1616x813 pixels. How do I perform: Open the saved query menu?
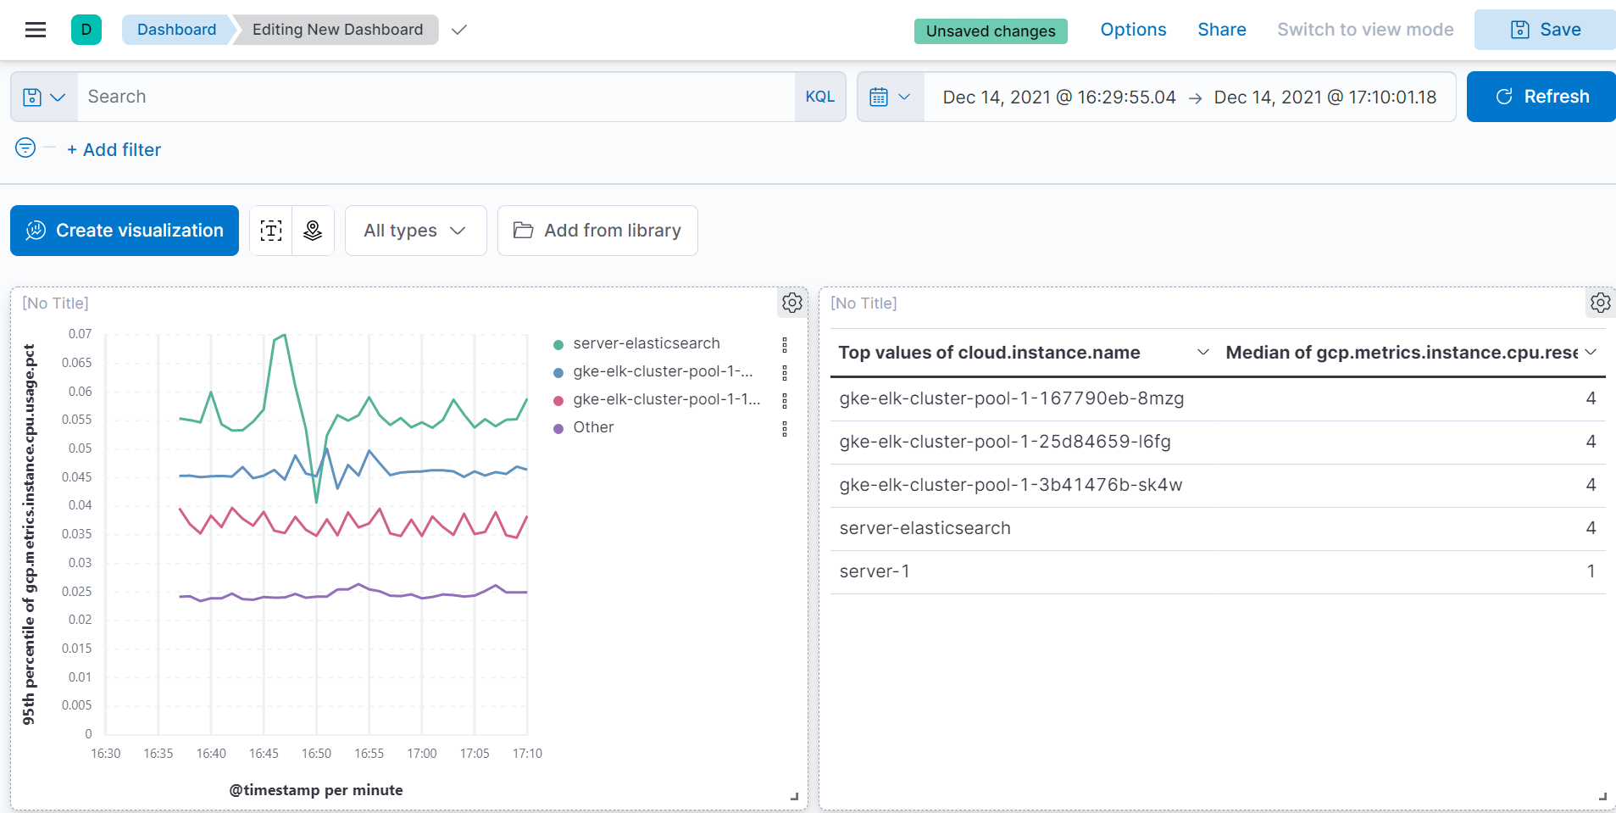pos(44,97)
